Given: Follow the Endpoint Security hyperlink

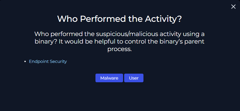Looking at the screenshot, I should pyautogui.click(x=48, y=62).
